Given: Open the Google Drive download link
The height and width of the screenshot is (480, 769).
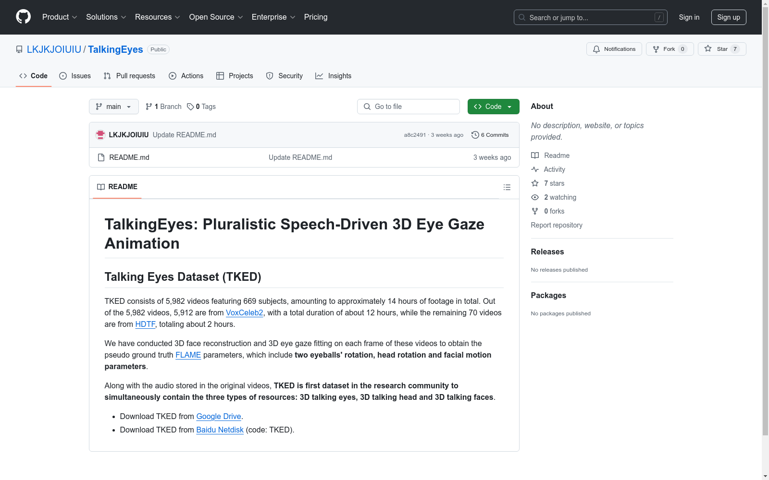Looking at the screenshot, I should pos(219,417).
